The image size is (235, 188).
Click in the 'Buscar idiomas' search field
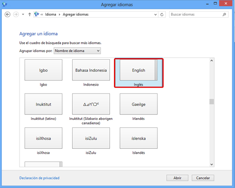[x=196, y=14]
